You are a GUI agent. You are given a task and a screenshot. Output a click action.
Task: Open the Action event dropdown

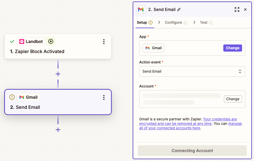click(x=192, y=71)
